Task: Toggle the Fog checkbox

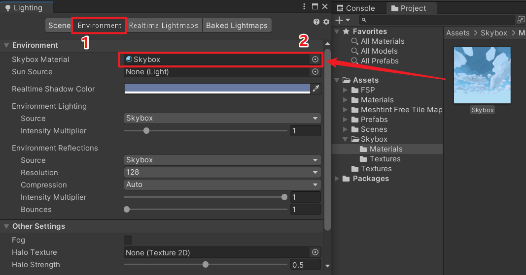Action: click(128, 240)
